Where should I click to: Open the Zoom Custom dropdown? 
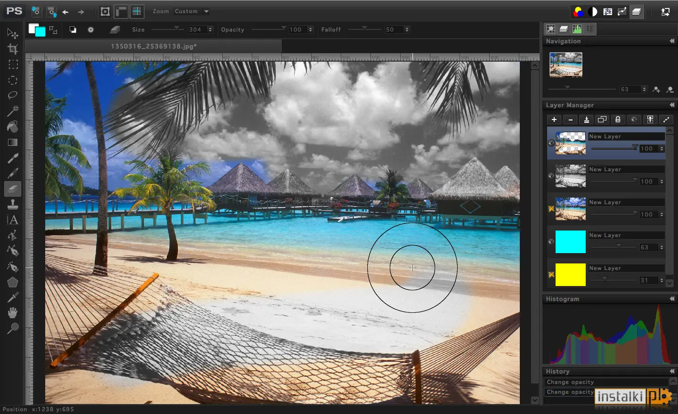coord(192,11)
